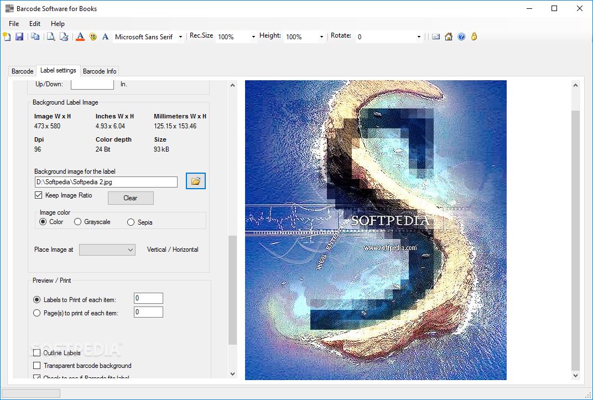This screenshot has height=400, width=593.
Task: Switch to the Barcode tab
Action: [22, 71]
